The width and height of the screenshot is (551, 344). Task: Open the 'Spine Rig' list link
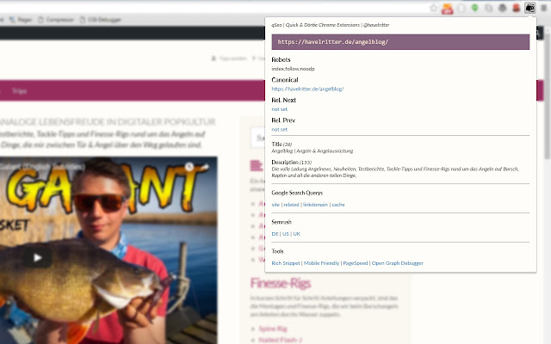(x=273, y=329)
